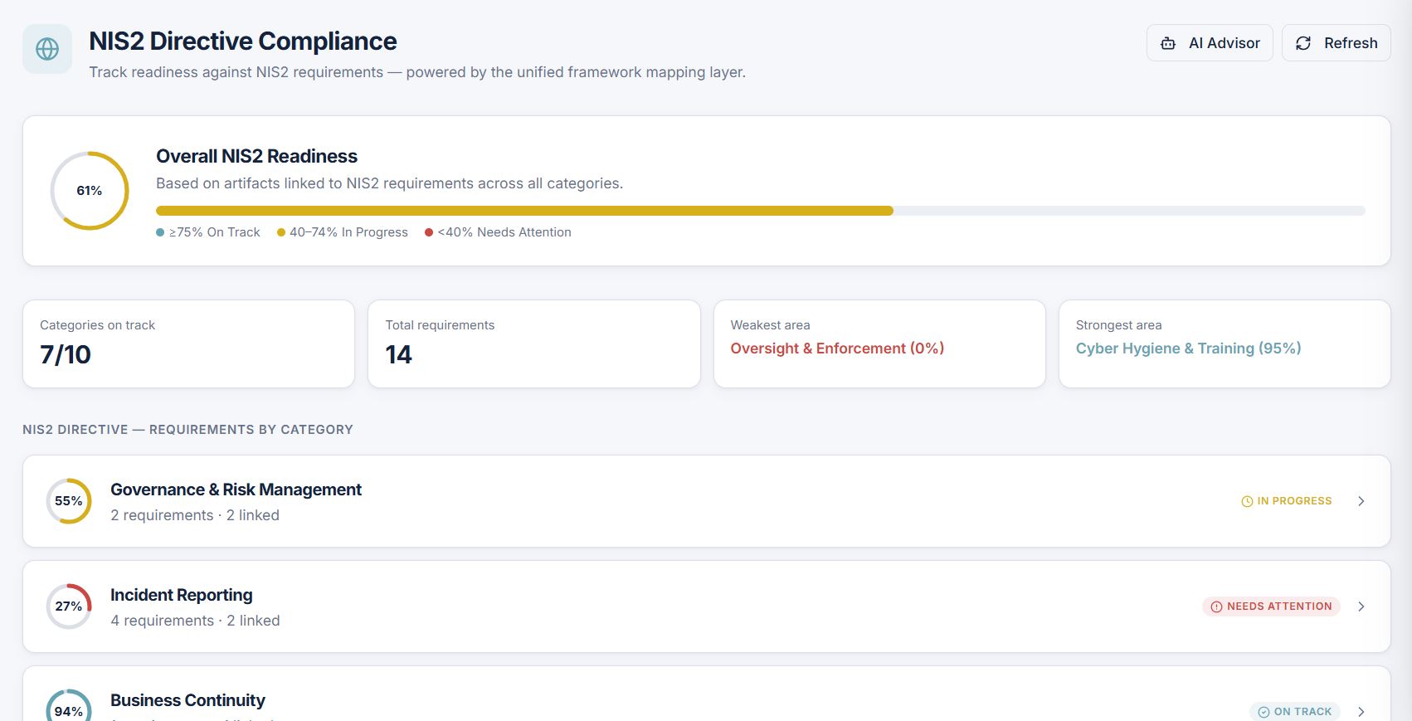Click the check icon in the On Track badge
The height and width of the screenshot is (721, 1412).
pos(1263,712)
